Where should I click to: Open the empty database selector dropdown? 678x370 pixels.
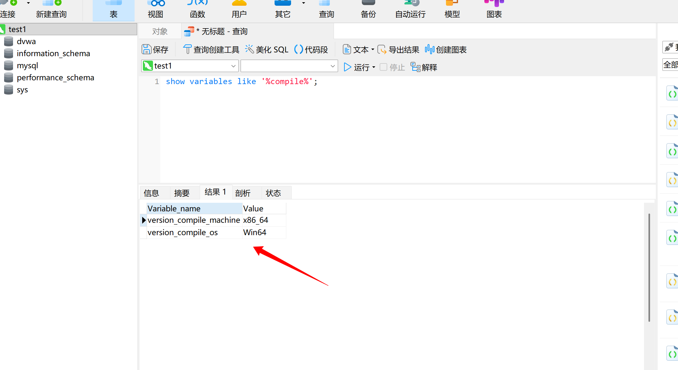[333, 66]
